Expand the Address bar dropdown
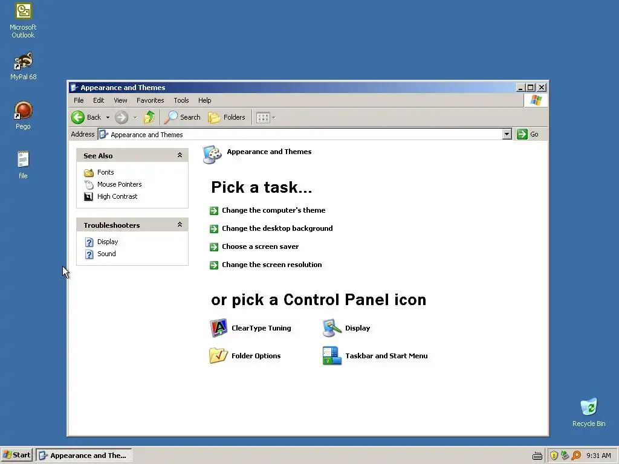 (507, 134)
